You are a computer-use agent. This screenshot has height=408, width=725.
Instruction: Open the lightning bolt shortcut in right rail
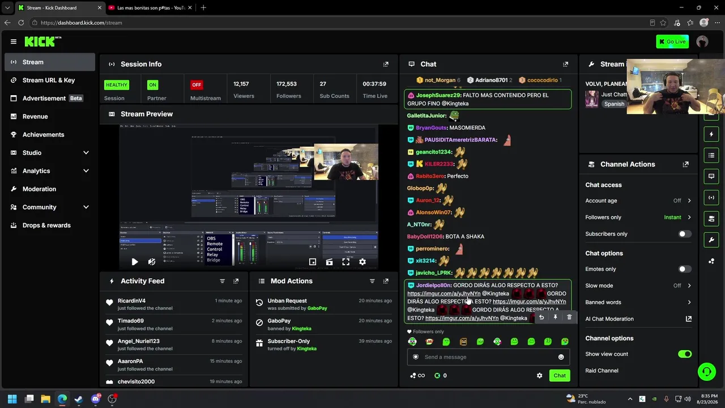point(711,134)
